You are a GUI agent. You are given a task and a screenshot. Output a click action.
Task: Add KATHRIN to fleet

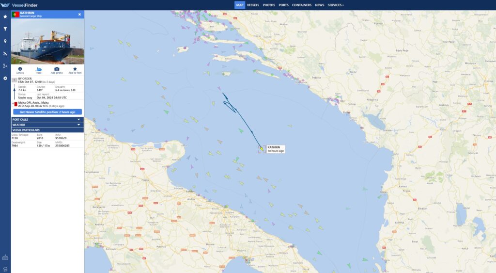click(75, 70)
